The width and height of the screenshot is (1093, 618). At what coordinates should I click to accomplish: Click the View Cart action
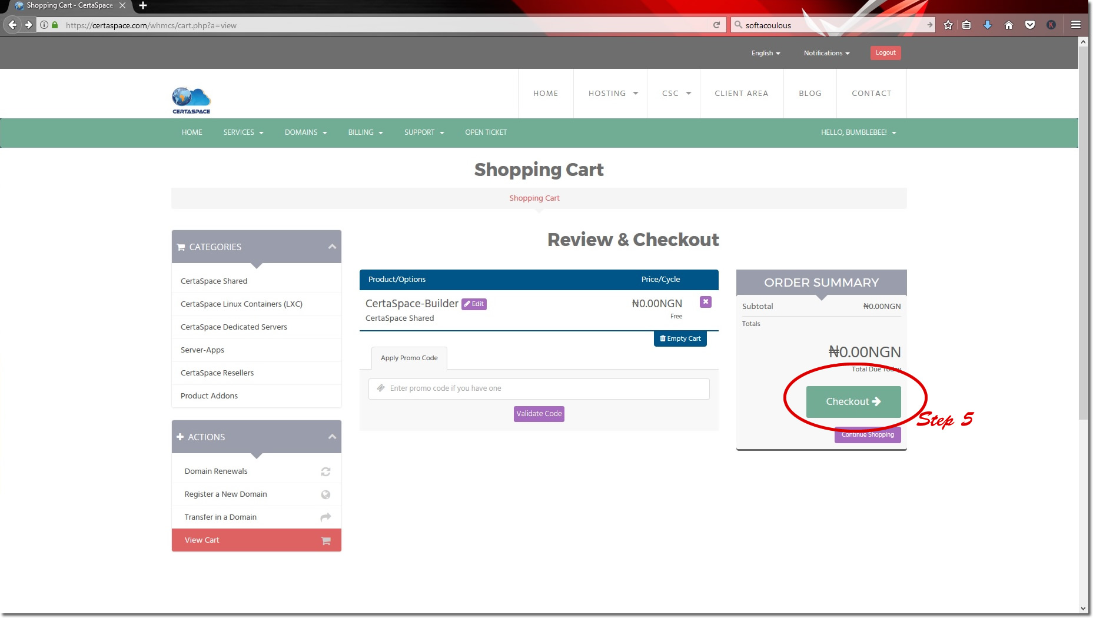[x=256, y=540]
